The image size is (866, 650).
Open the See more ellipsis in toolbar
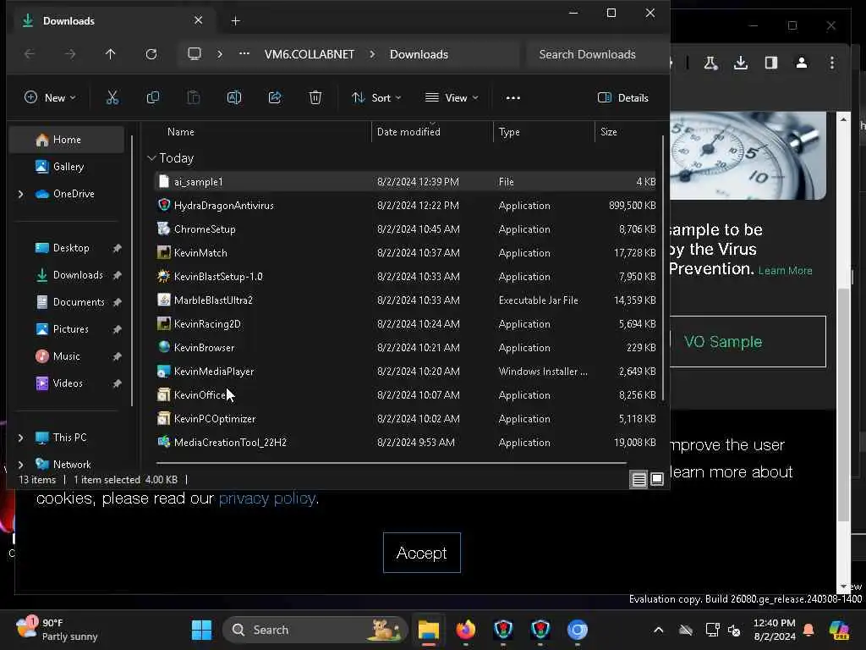513,98
